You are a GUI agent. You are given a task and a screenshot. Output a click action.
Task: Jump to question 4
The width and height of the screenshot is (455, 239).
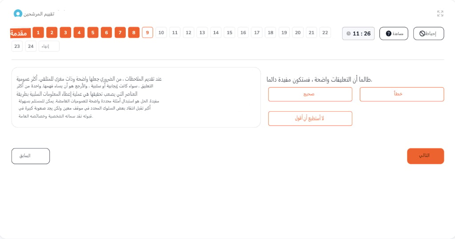tap(79, 32)
